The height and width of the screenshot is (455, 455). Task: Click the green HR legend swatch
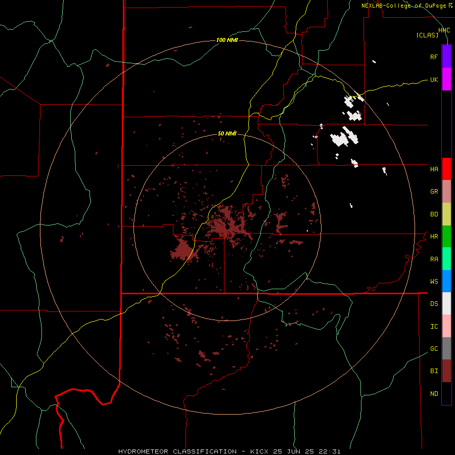point(446,236)
